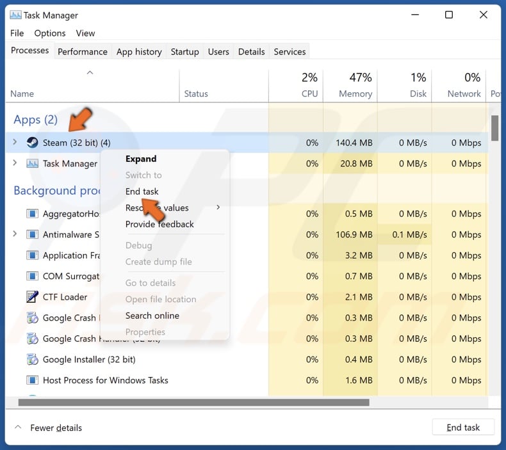Sort by the Status column header
This screenshot has height=450, width=506.
click(x=224, y=86)
